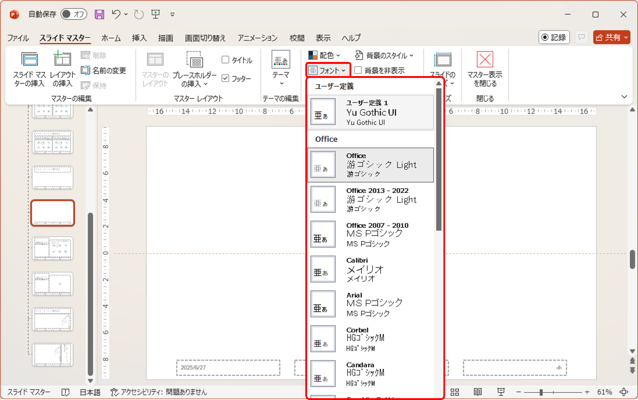This screenshot has height=400, width=638.
Task: Click the font dropdown list scrollbar thumb
Action: (x=439, y=159)
